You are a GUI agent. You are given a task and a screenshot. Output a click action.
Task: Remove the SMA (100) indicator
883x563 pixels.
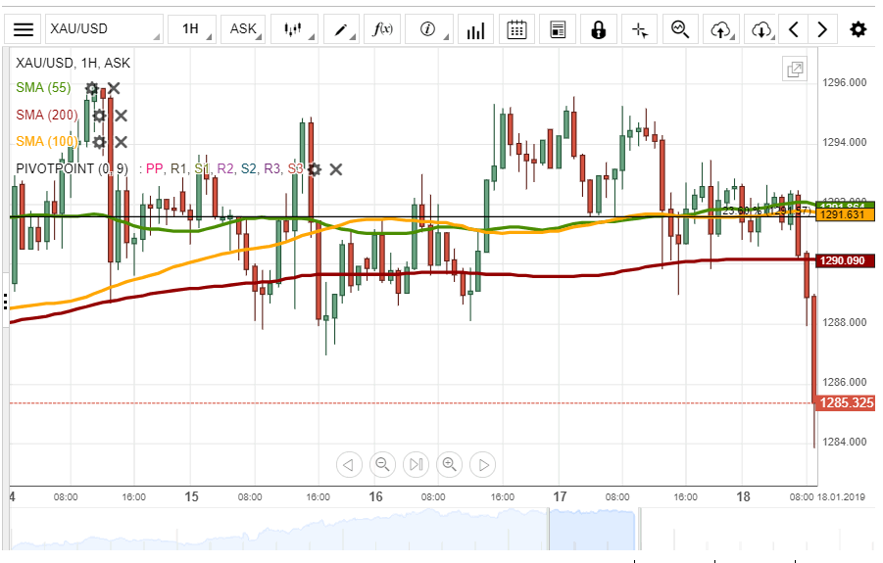(122, 142)
